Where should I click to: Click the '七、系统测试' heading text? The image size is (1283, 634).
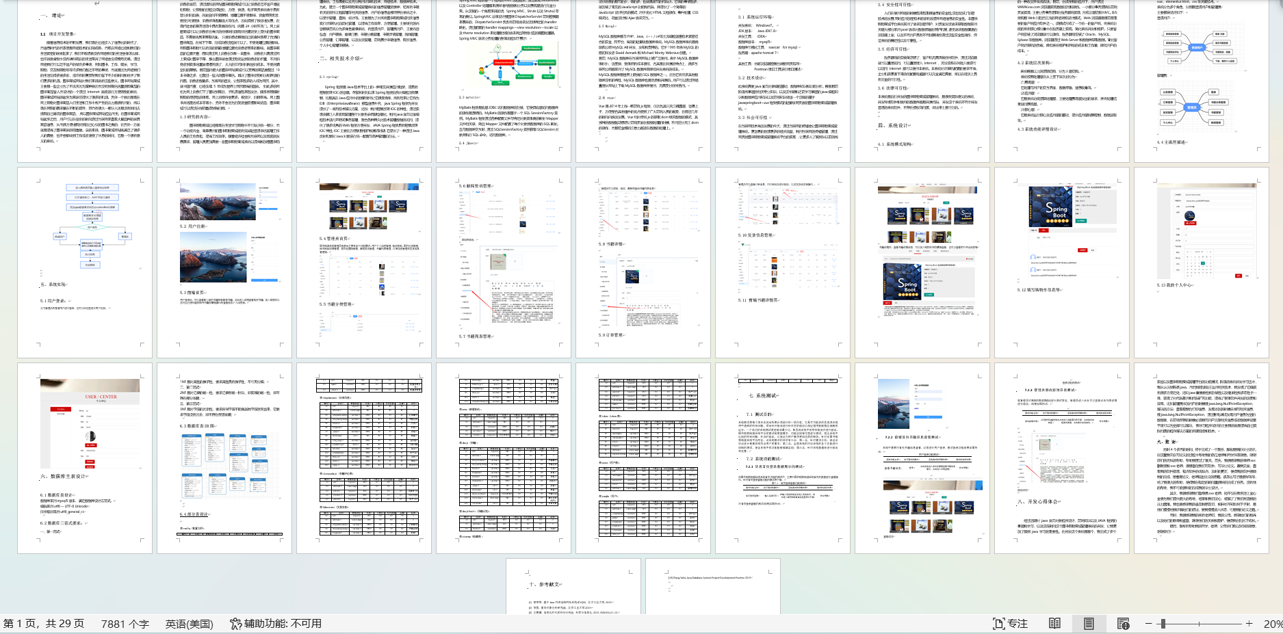(x=763, y=395)
